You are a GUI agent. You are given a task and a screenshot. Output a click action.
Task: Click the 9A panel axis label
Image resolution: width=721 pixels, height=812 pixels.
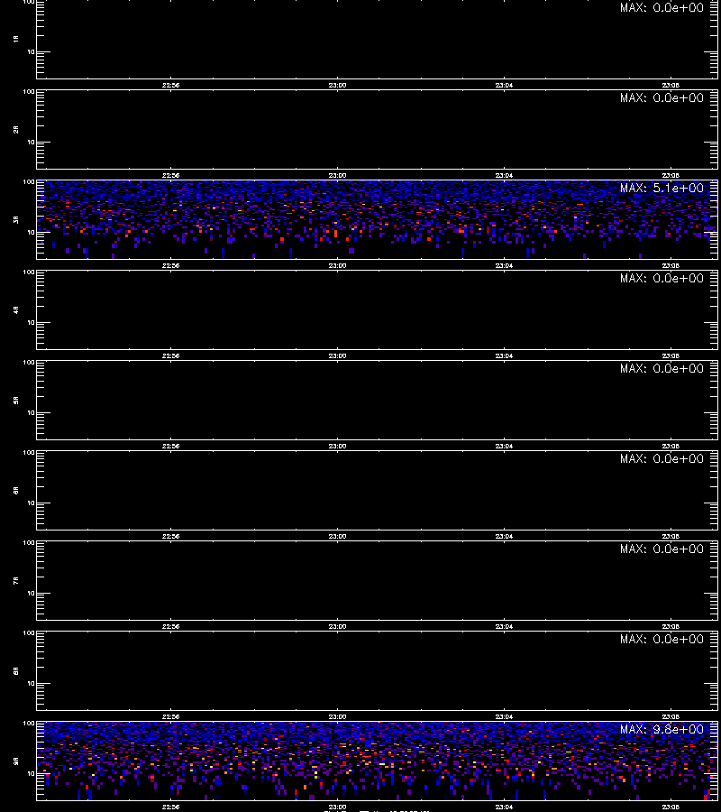coord(16,761)
